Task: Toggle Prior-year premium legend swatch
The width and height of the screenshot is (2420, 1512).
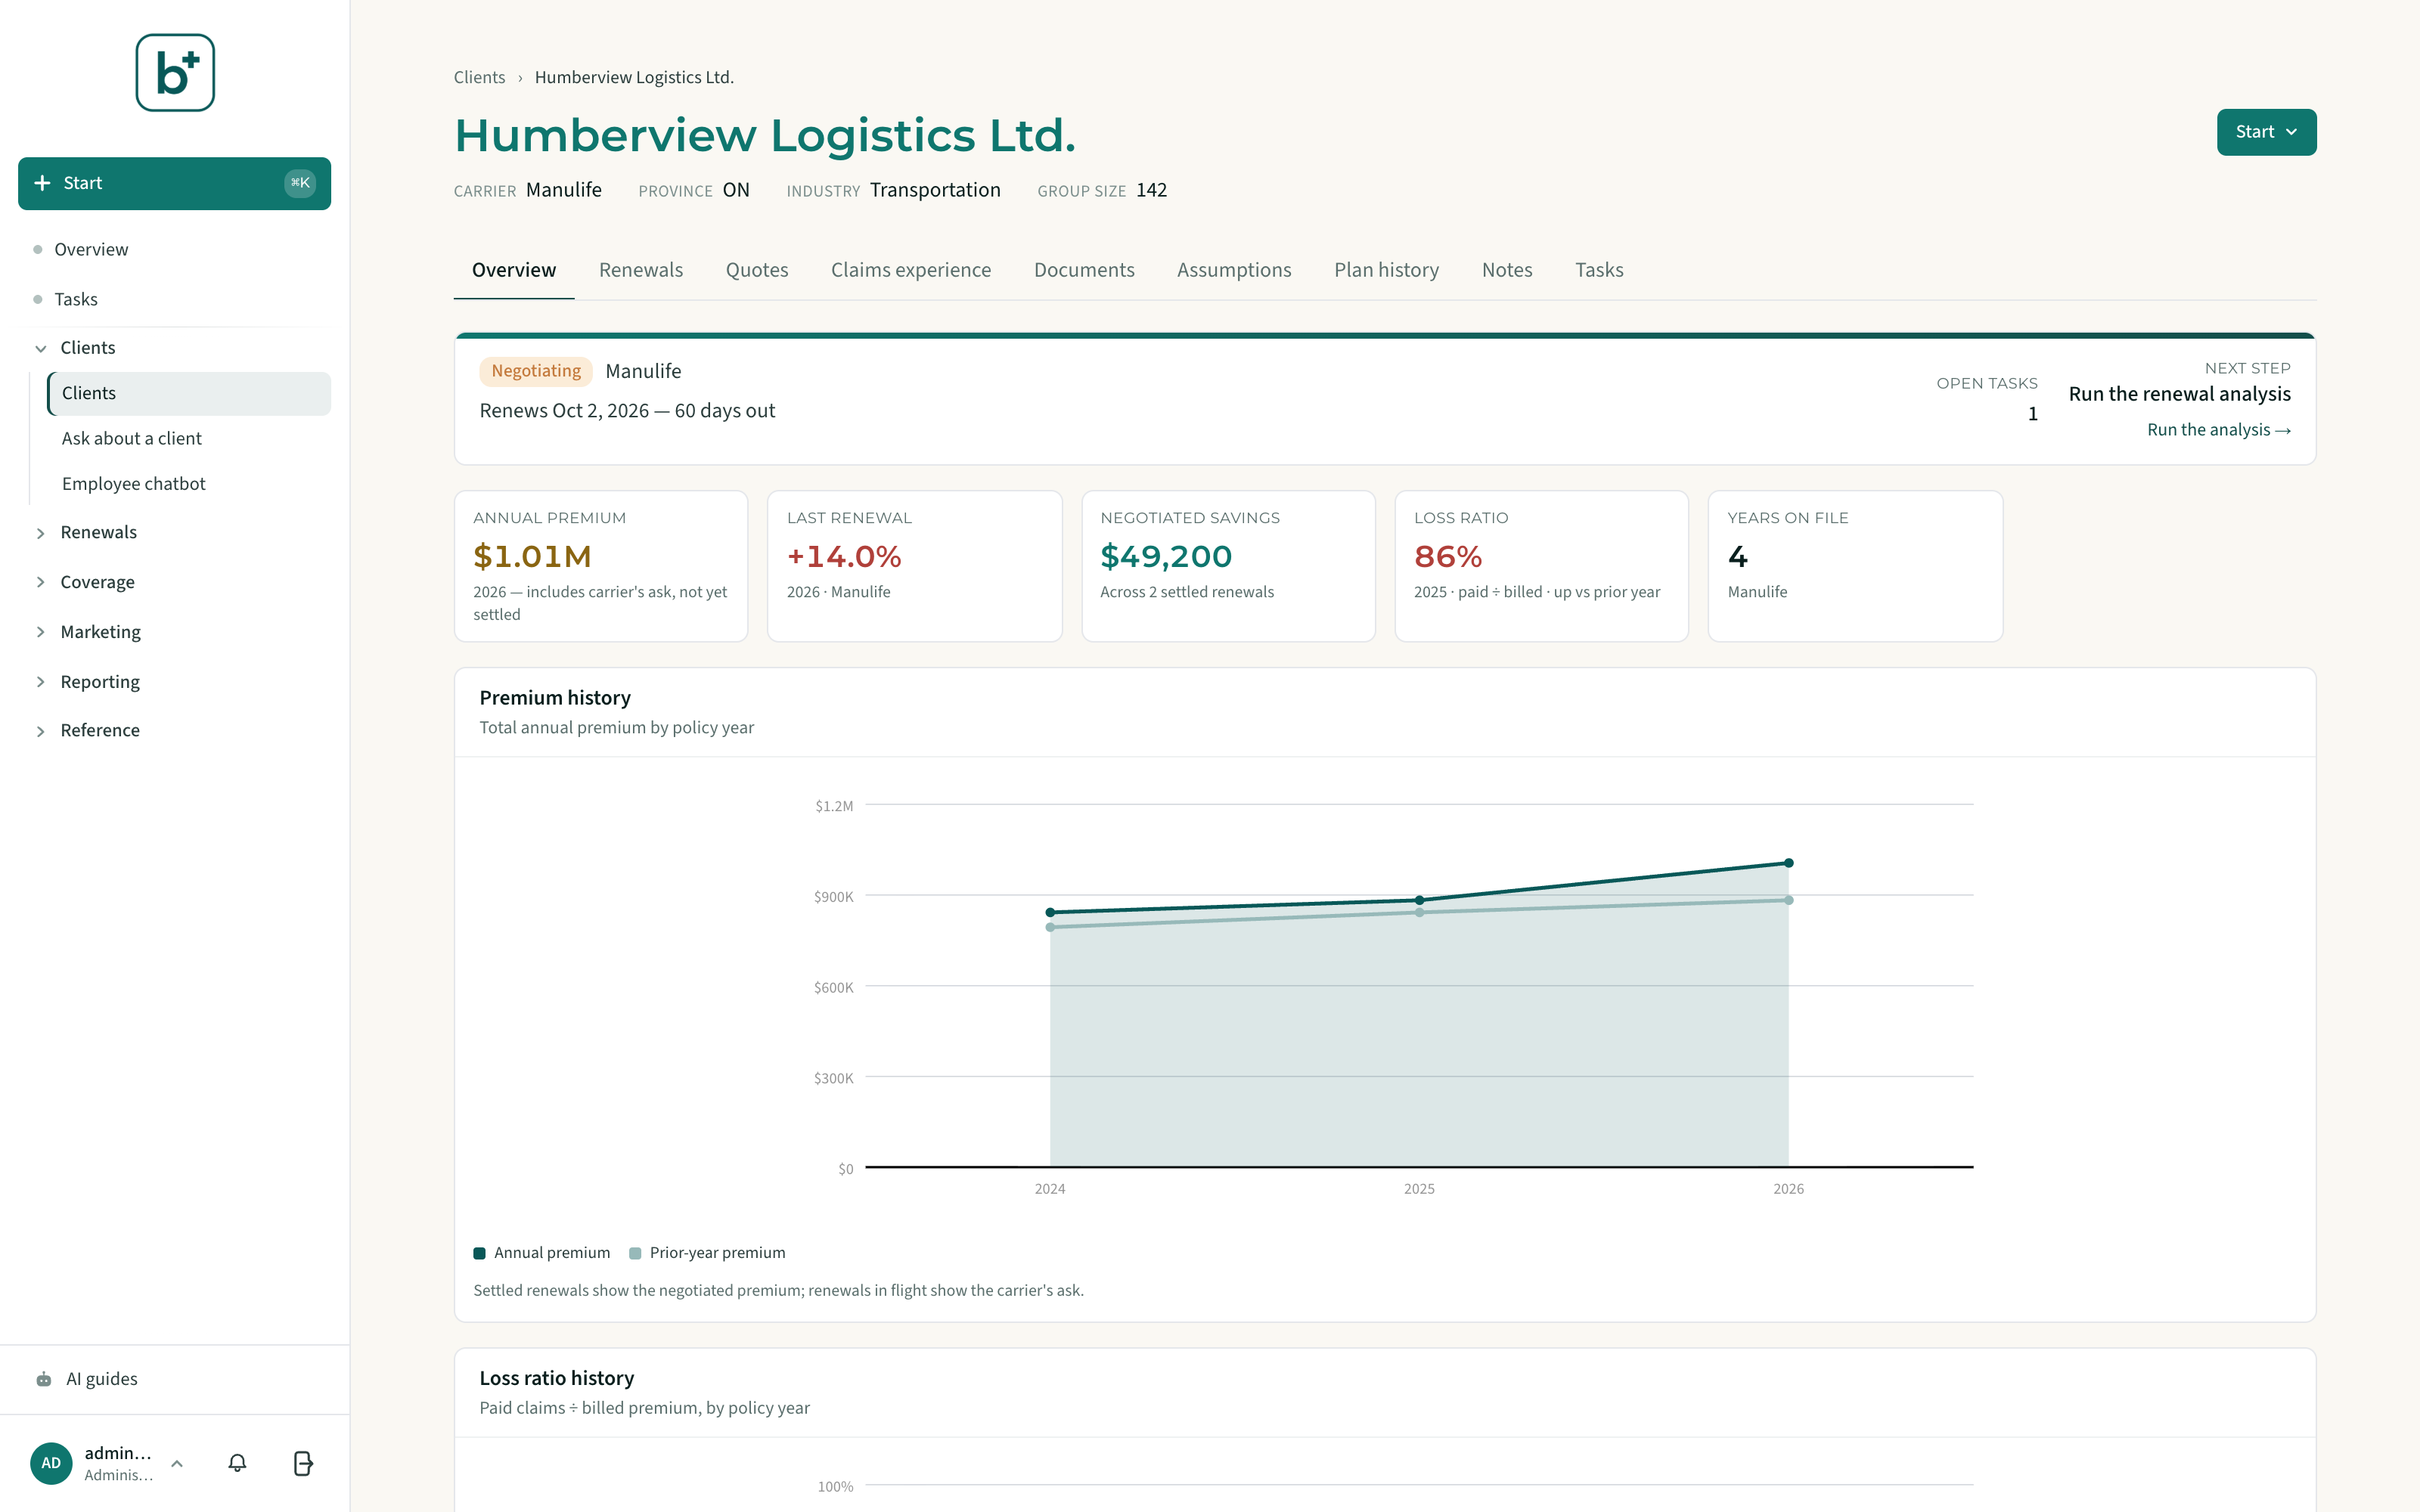Action: point(635,1253)
